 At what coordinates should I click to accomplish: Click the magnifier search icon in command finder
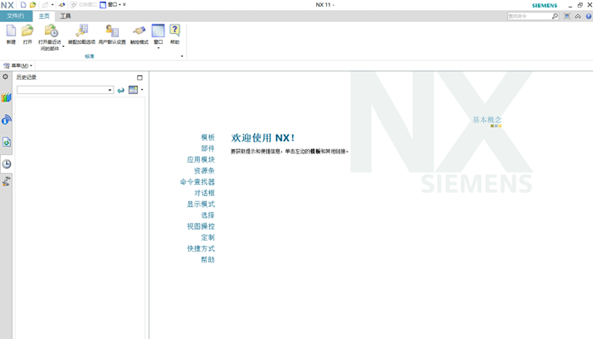coord(555,16)
